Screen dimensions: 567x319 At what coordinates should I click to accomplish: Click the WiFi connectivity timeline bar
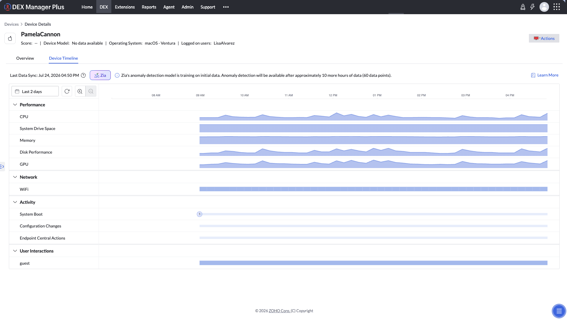pos(374,189)
